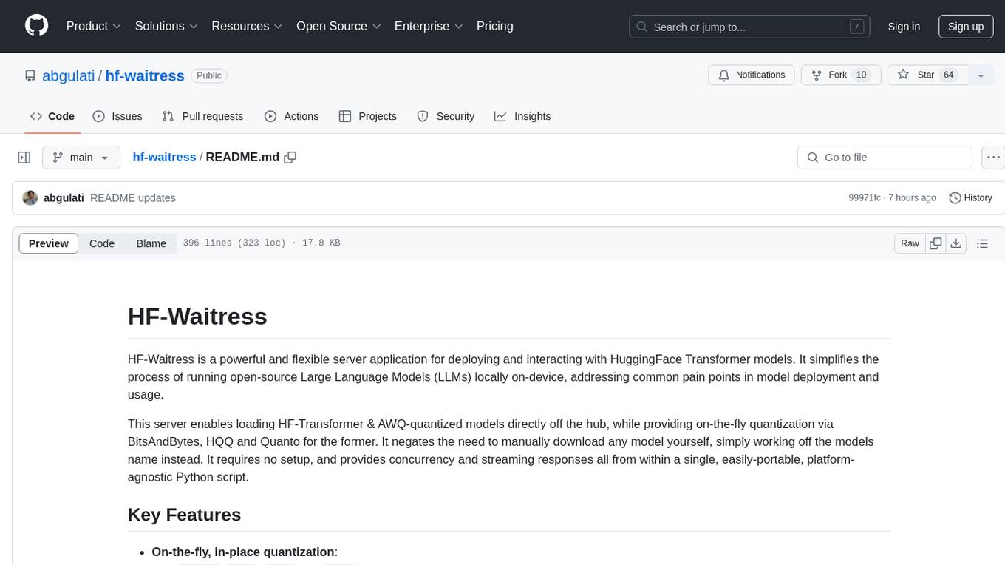Expand the file tree side panel
The height and width of the screenshot is (565, 1005).
[24, 158]
